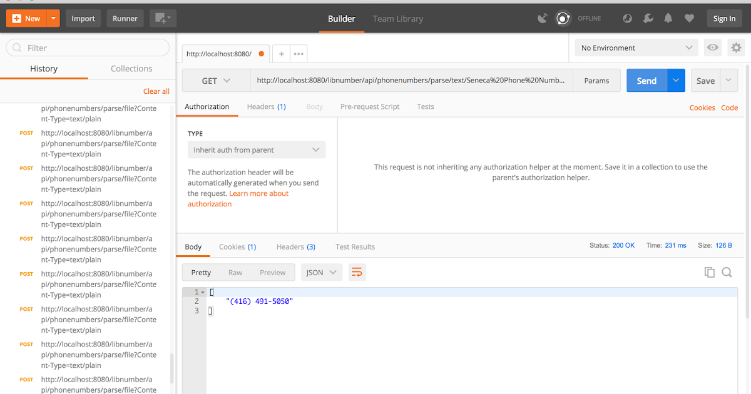
Task: Collapse the JSON array on line 1
Action: pos(202,291)
